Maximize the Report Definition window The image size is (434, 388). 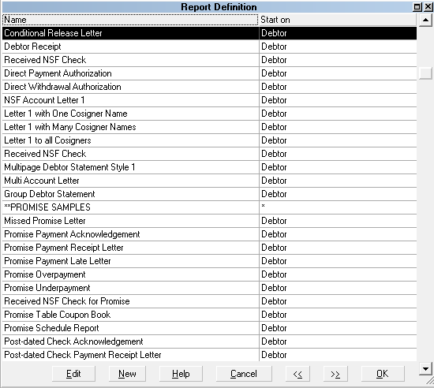click(417, 6)
